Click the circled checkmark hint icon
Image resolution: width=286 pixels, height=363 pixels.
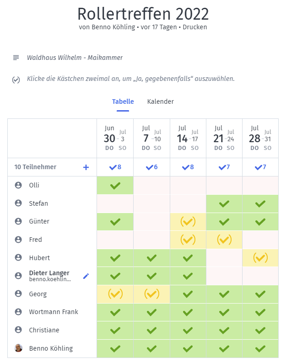pyautogui.click(x=16, y=80)
